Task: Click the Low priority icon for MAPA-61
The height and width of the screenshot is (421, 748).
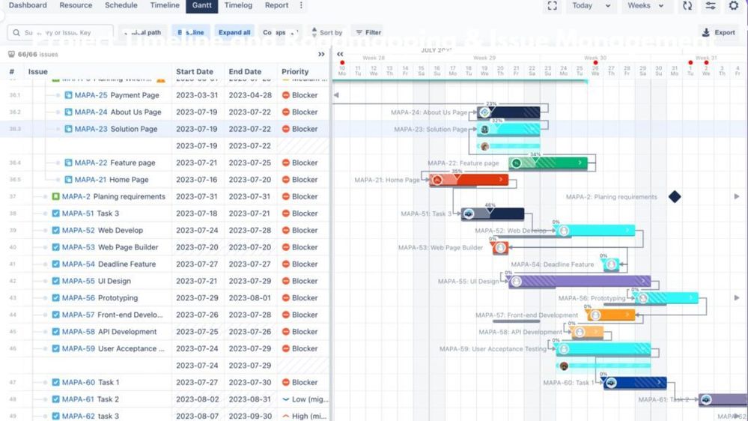Action: (286, 399)
